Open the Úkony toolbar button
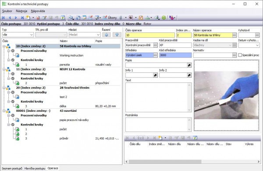This screenshot has width=263, height=171. coord(110,18)
